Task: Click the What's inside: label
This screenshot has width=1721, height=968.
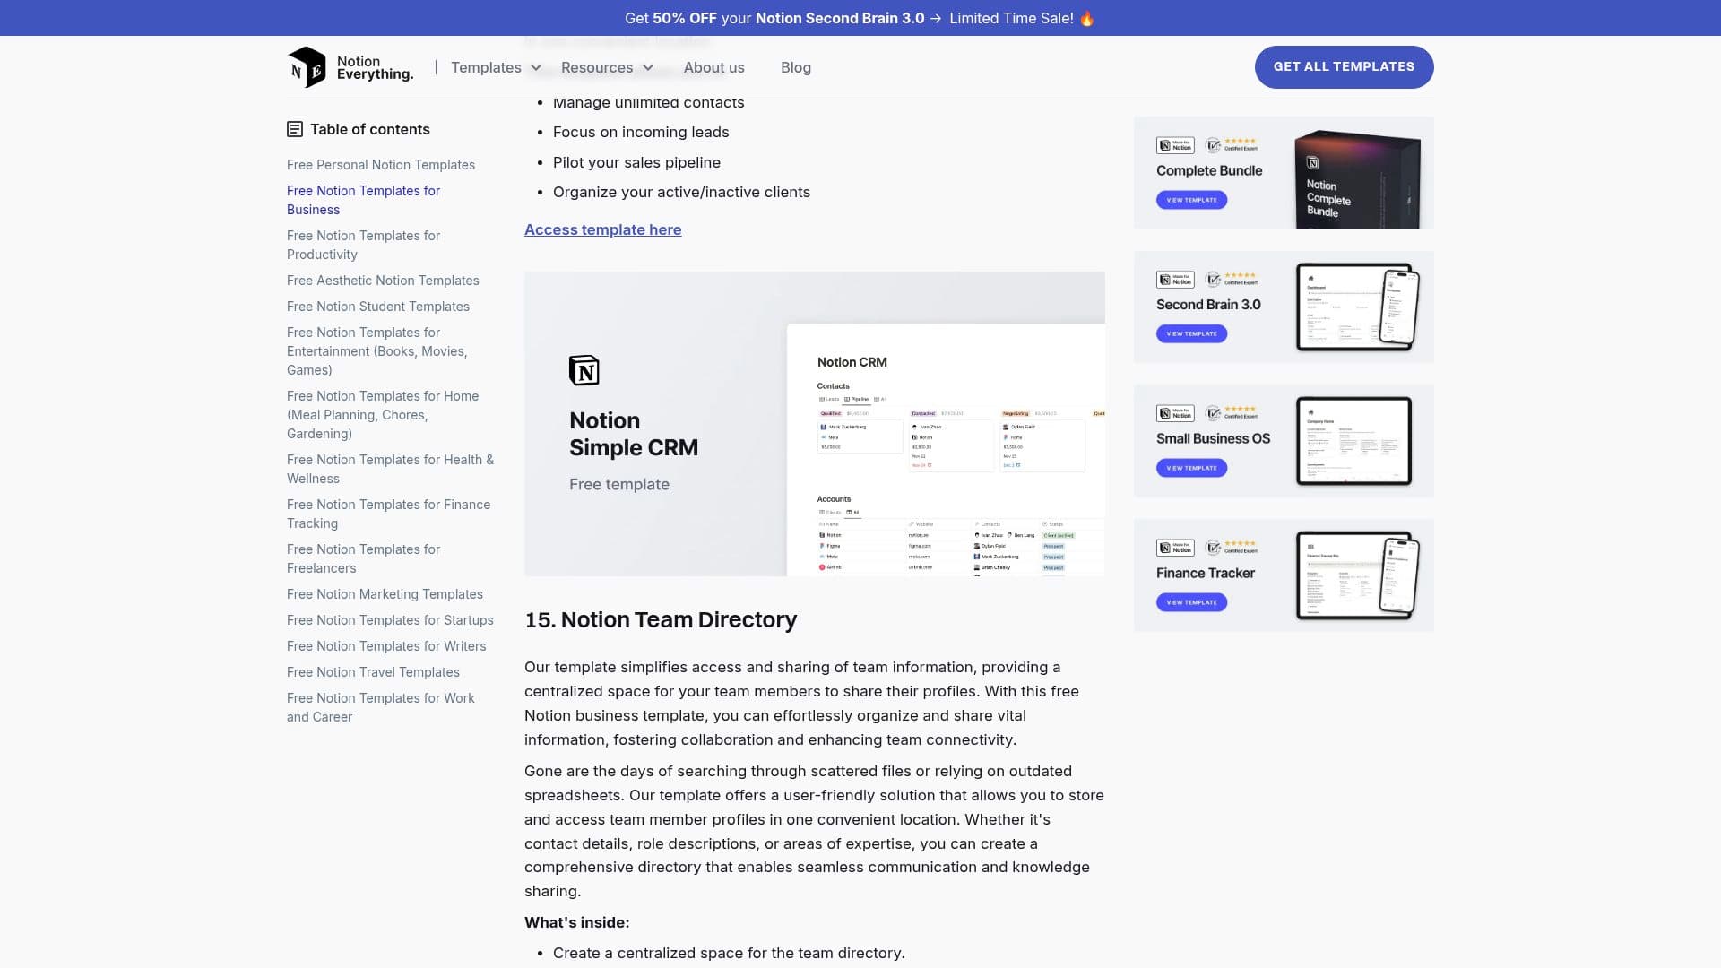Action: (576, 922)
